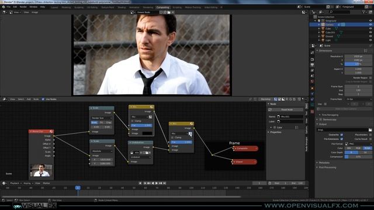Open the Frame Rate dropdown

tap(359, 99)
